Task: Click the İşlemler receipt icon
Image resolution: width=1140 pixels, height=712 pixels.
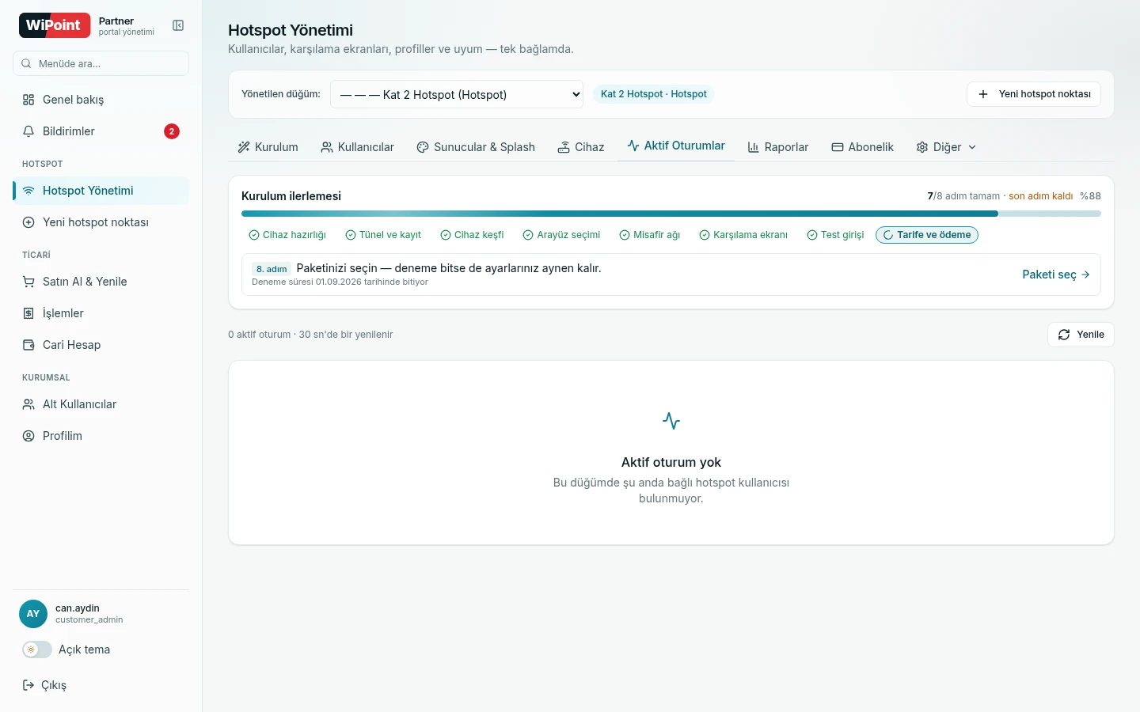Action: [28, 313]
